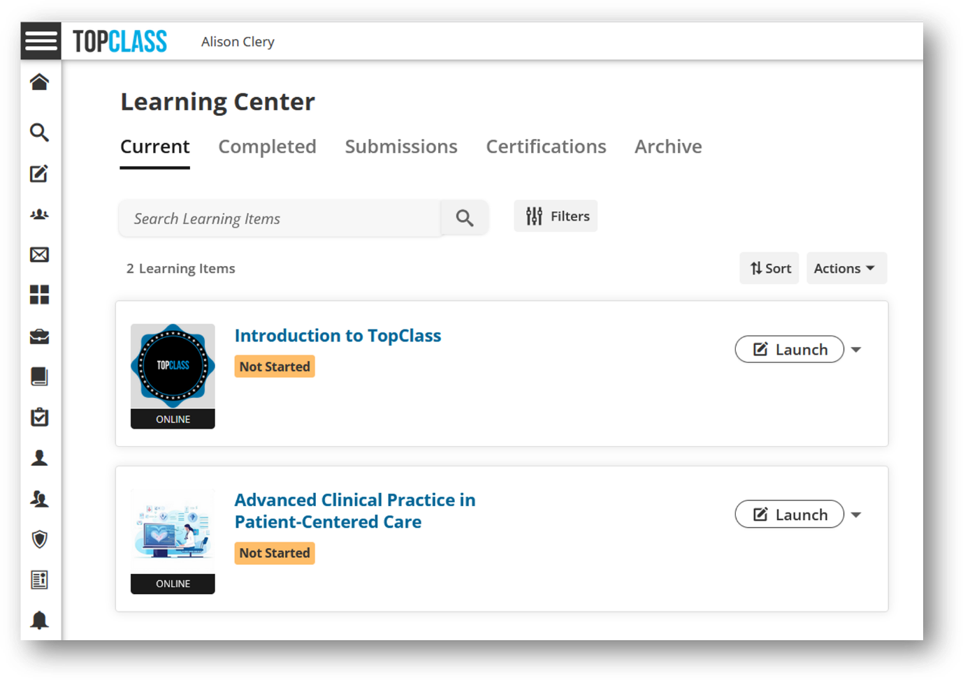963x680 pixels.
Task: Switch to the Current tab
Action: click(x=155, y=147)
